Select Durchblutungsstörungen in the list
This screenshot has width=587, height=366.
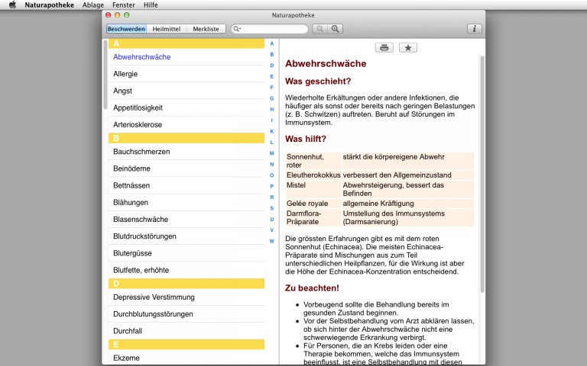click(186, 314)
